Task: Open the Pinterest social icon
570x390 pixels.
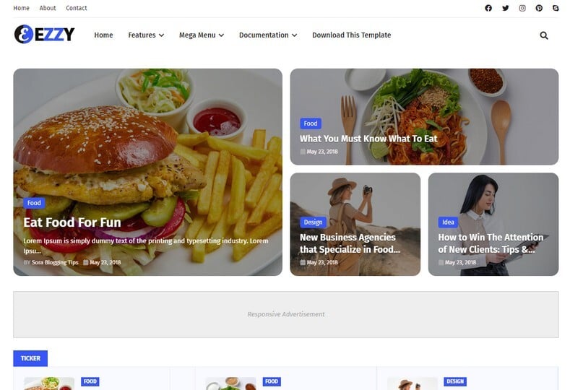Action: coord(539,8)
